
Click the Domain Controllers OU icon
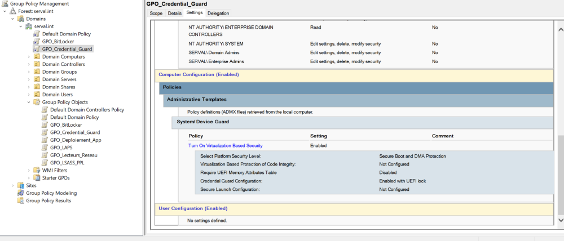point(37,64)
